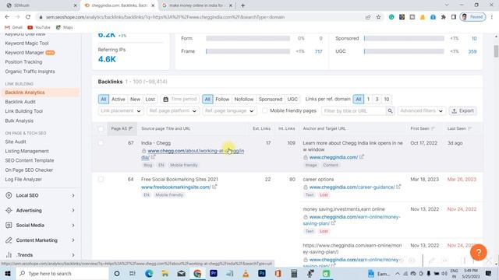Image resolution: width=499 pixels, height=280 pixels.
Task: Open the external link icon after career-guidance URL
Action: point(398,187)
